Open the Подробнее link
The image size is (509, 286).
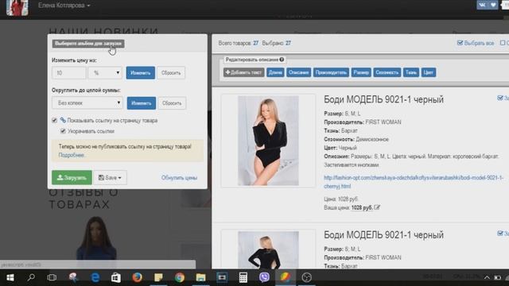[x=72, y=155]
